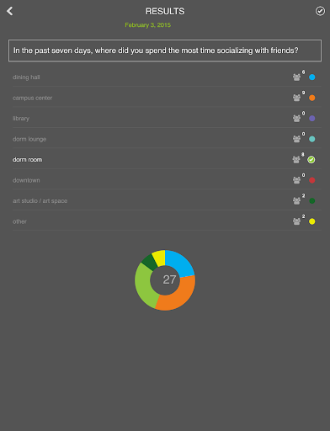The width and height of the screenshot is (330, 431).
Task: Click the 27 total in chart center
Action: point(169,279)
